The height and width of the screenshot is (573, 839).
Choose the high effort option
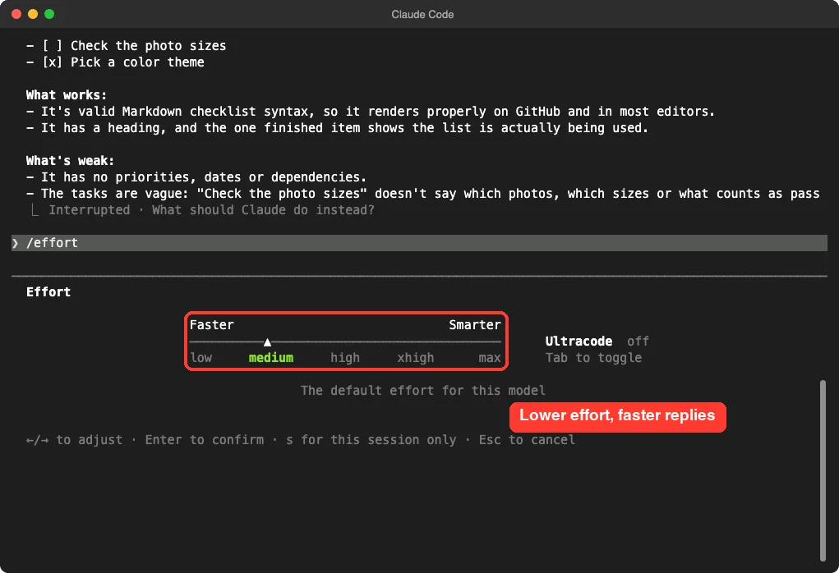[x=345, y=358]
